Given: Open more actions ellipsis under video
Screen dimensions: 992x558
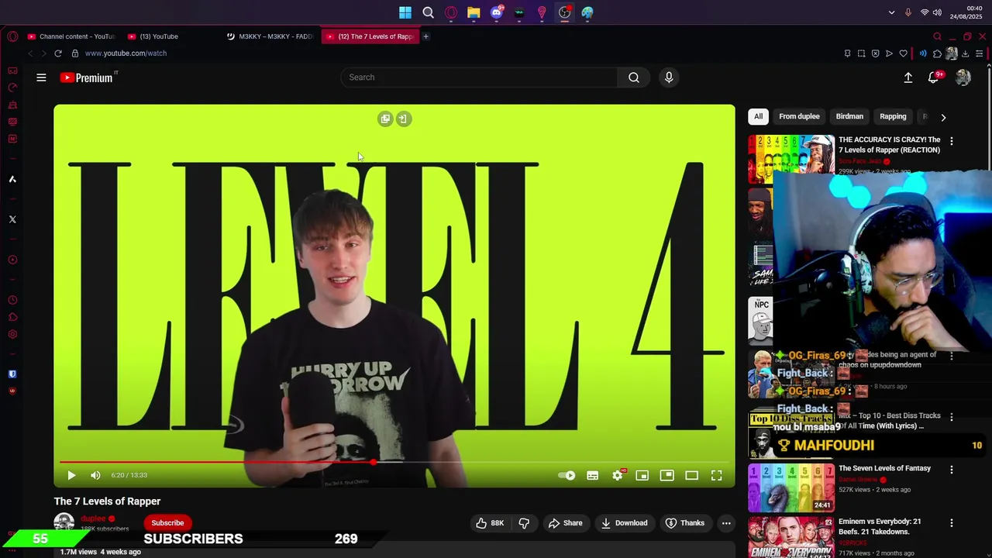Looking at the screenshot, I should [x=726, y=523].
